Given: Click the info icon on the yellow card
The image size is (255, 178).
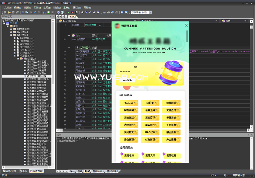Looking at the screenshot, I should 135,67.
